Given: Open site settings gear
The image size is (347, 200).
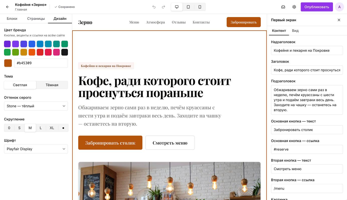Looking at the screenshot, I should click(294, 7).
